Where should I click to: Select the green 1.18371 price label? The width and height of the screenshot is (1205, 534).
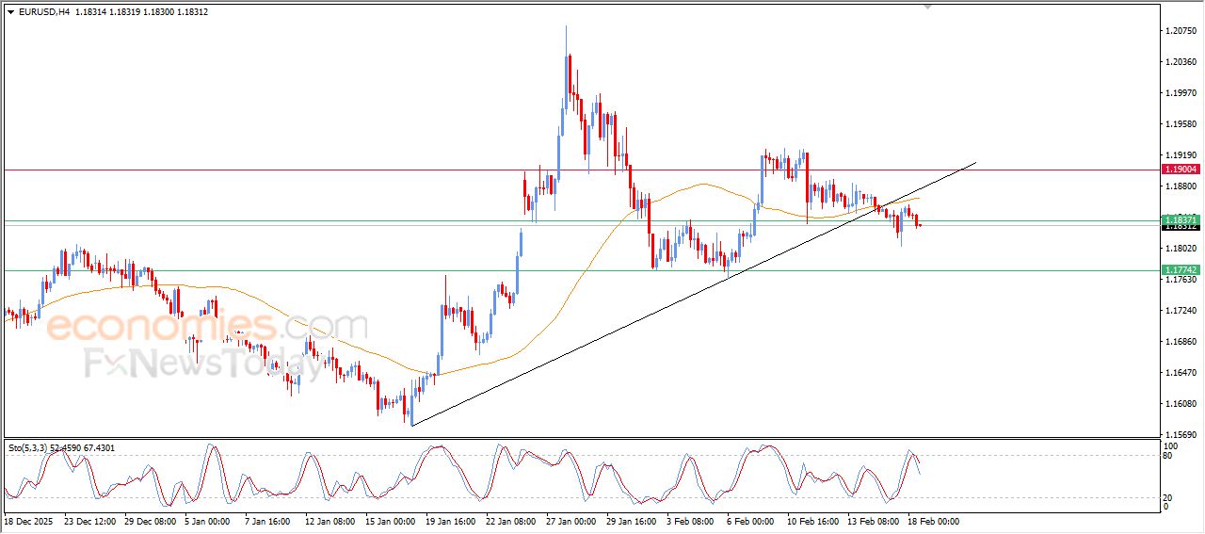point(1181,219)
